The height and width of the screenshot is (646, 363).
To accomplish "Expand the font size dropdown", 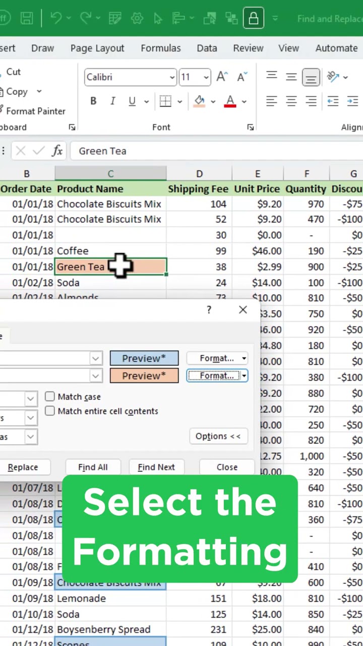I will (206, 77).
